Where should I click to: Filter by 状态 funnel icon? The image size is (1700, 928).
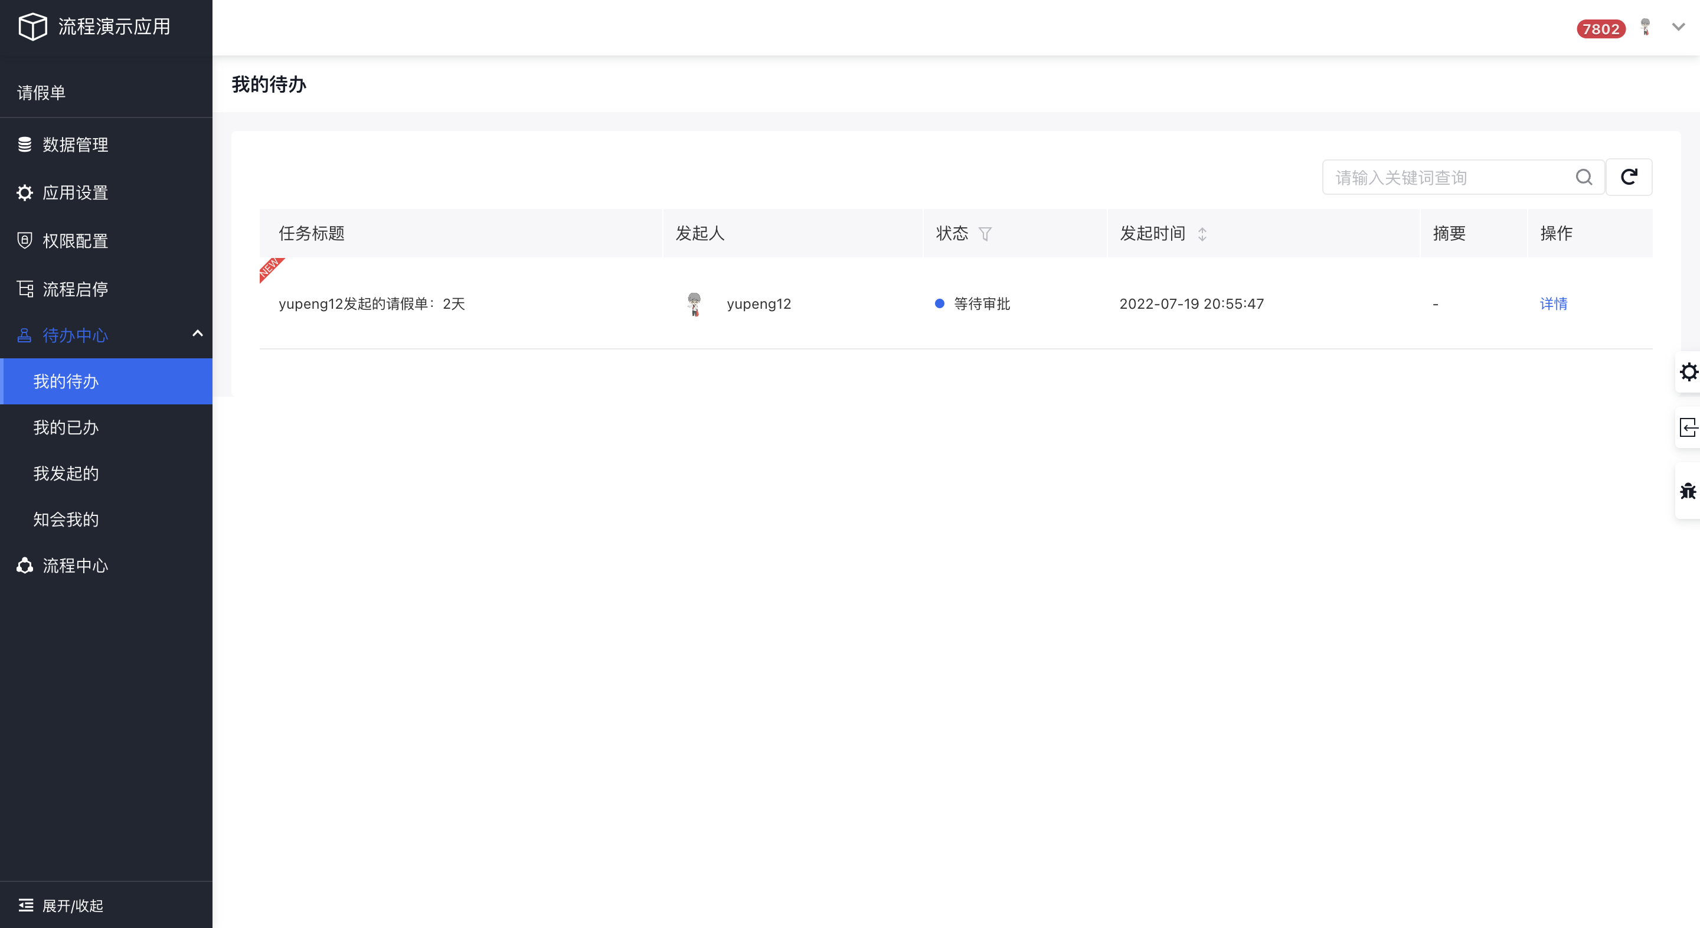coord(985,234)
